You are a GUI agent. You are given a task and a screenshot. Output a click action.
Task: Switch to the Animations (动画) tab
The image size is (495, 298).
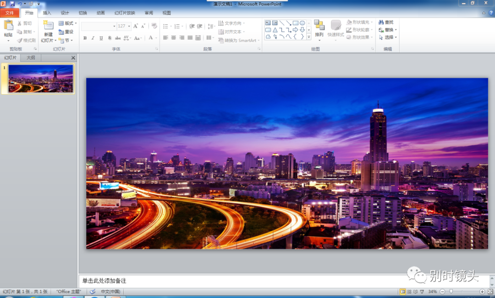100,13
